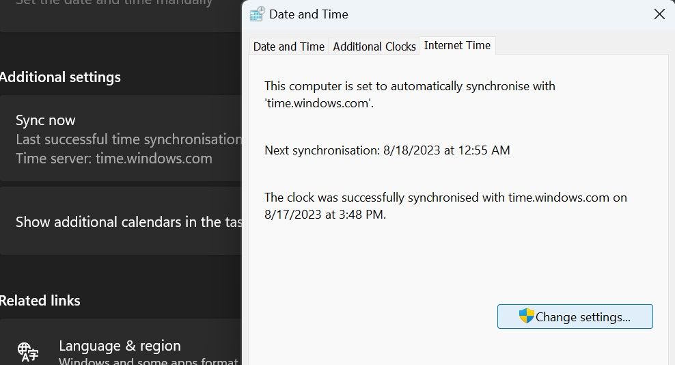Select the Internet Time tab
The image size is (675, 365).
[457, 46]
